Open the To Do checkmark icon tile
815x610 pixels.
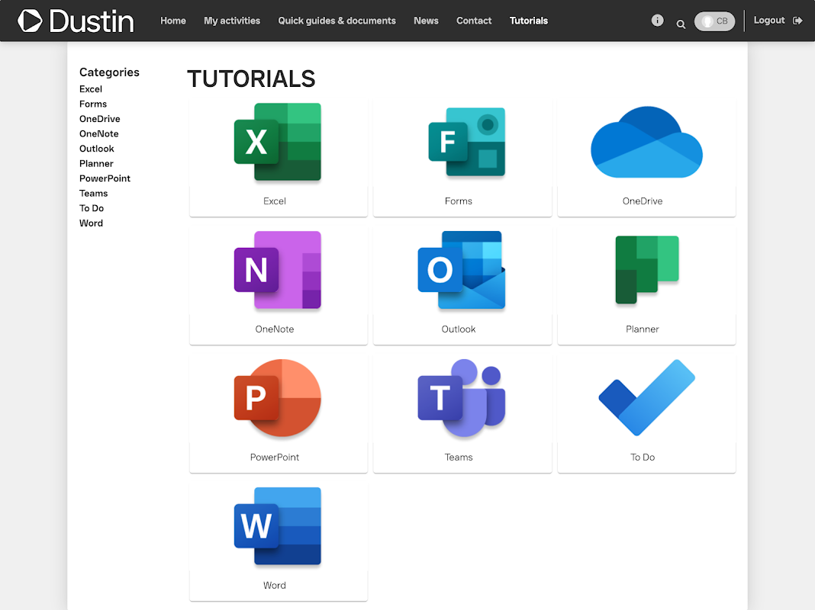(646, 398)
